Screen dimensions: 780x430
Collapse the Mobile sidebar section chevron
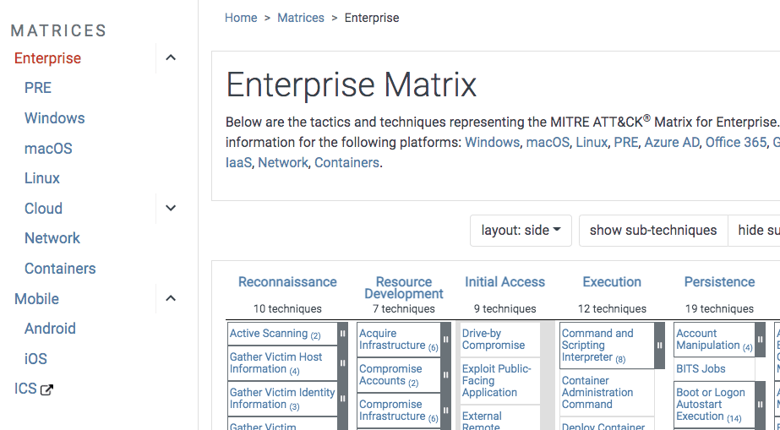(x=171, y=298)
